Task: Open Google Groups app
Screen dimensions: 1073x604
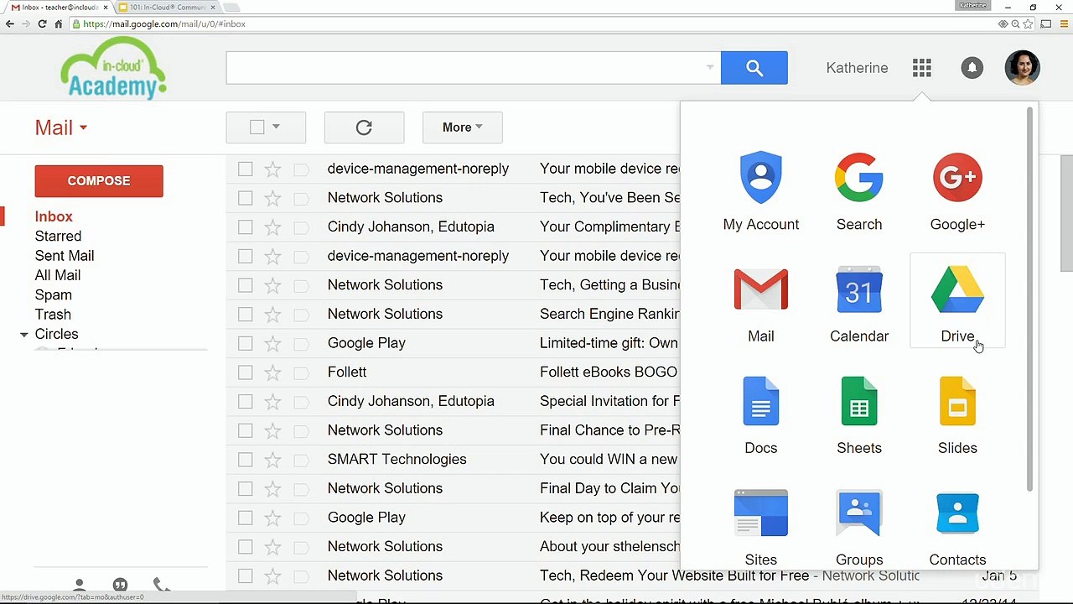Action: pyautogui.click(x=859, y=526)
